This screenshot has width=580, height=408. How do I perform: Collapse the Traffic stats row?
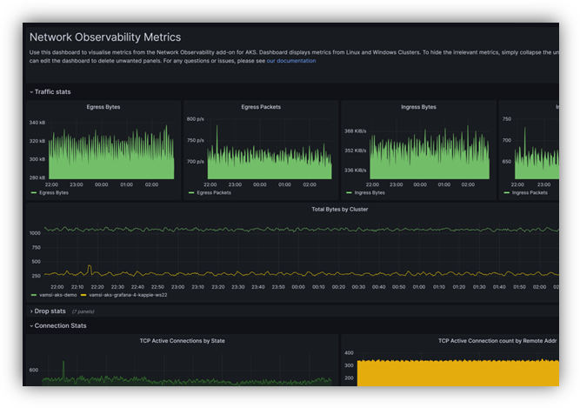[50, 91]
